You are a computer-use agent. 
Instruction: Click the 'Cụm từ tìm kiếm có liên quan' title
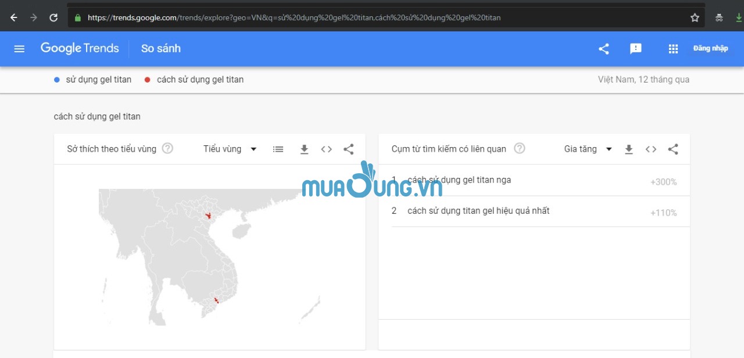[x=449, y=149]
